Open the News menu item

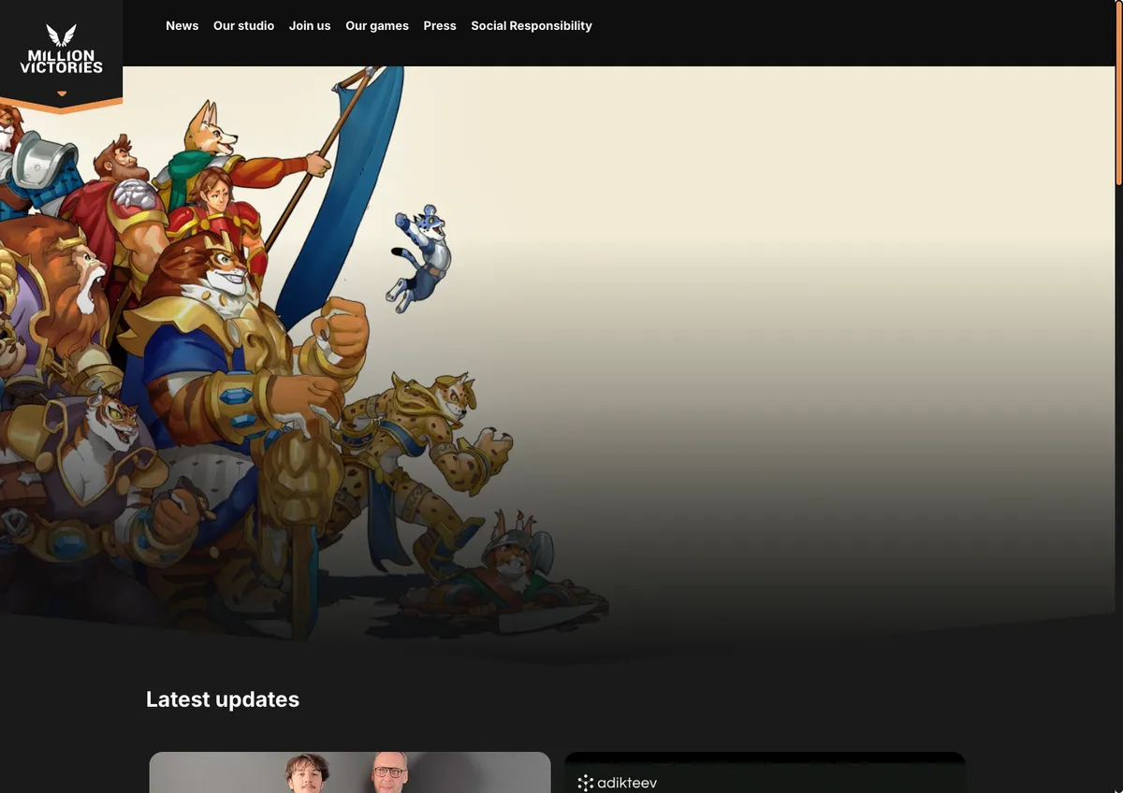(182, 25)
